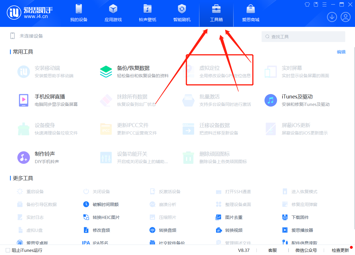Viewport: 355px width, 255px height.
Task: Click 进入恢复模式 tool
Action: [x=300, y=191]
